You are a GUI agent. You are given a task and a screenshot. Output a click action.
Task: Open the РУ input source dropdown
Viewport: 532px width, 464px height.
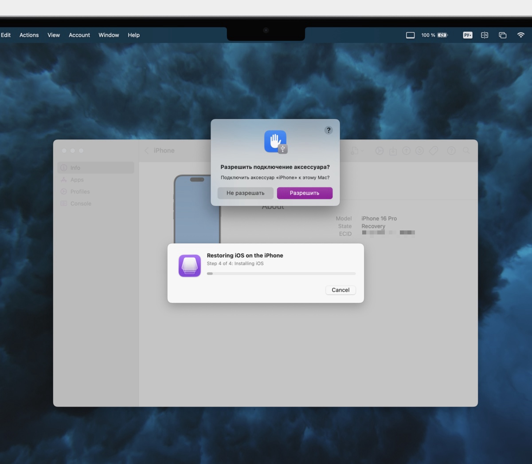coord(467,35)
